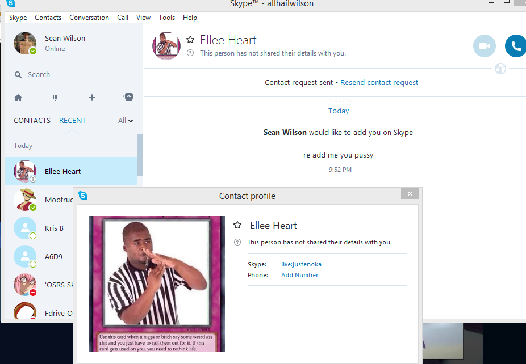Click the 're add me you pussy' message
This screenshot has height=364, width=526.
(338, 155)
